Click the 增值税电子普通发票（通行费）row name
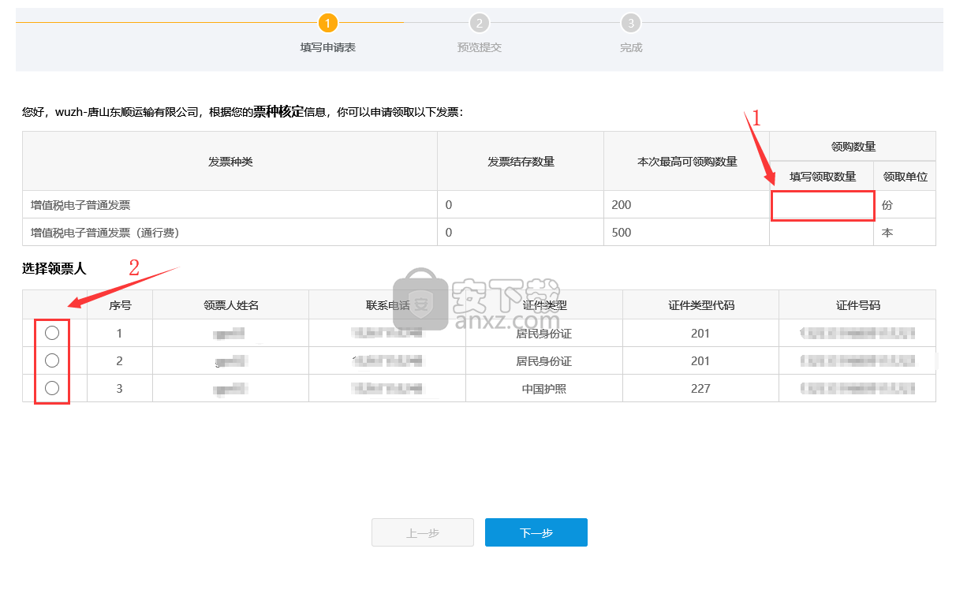 tap(105, 233)
